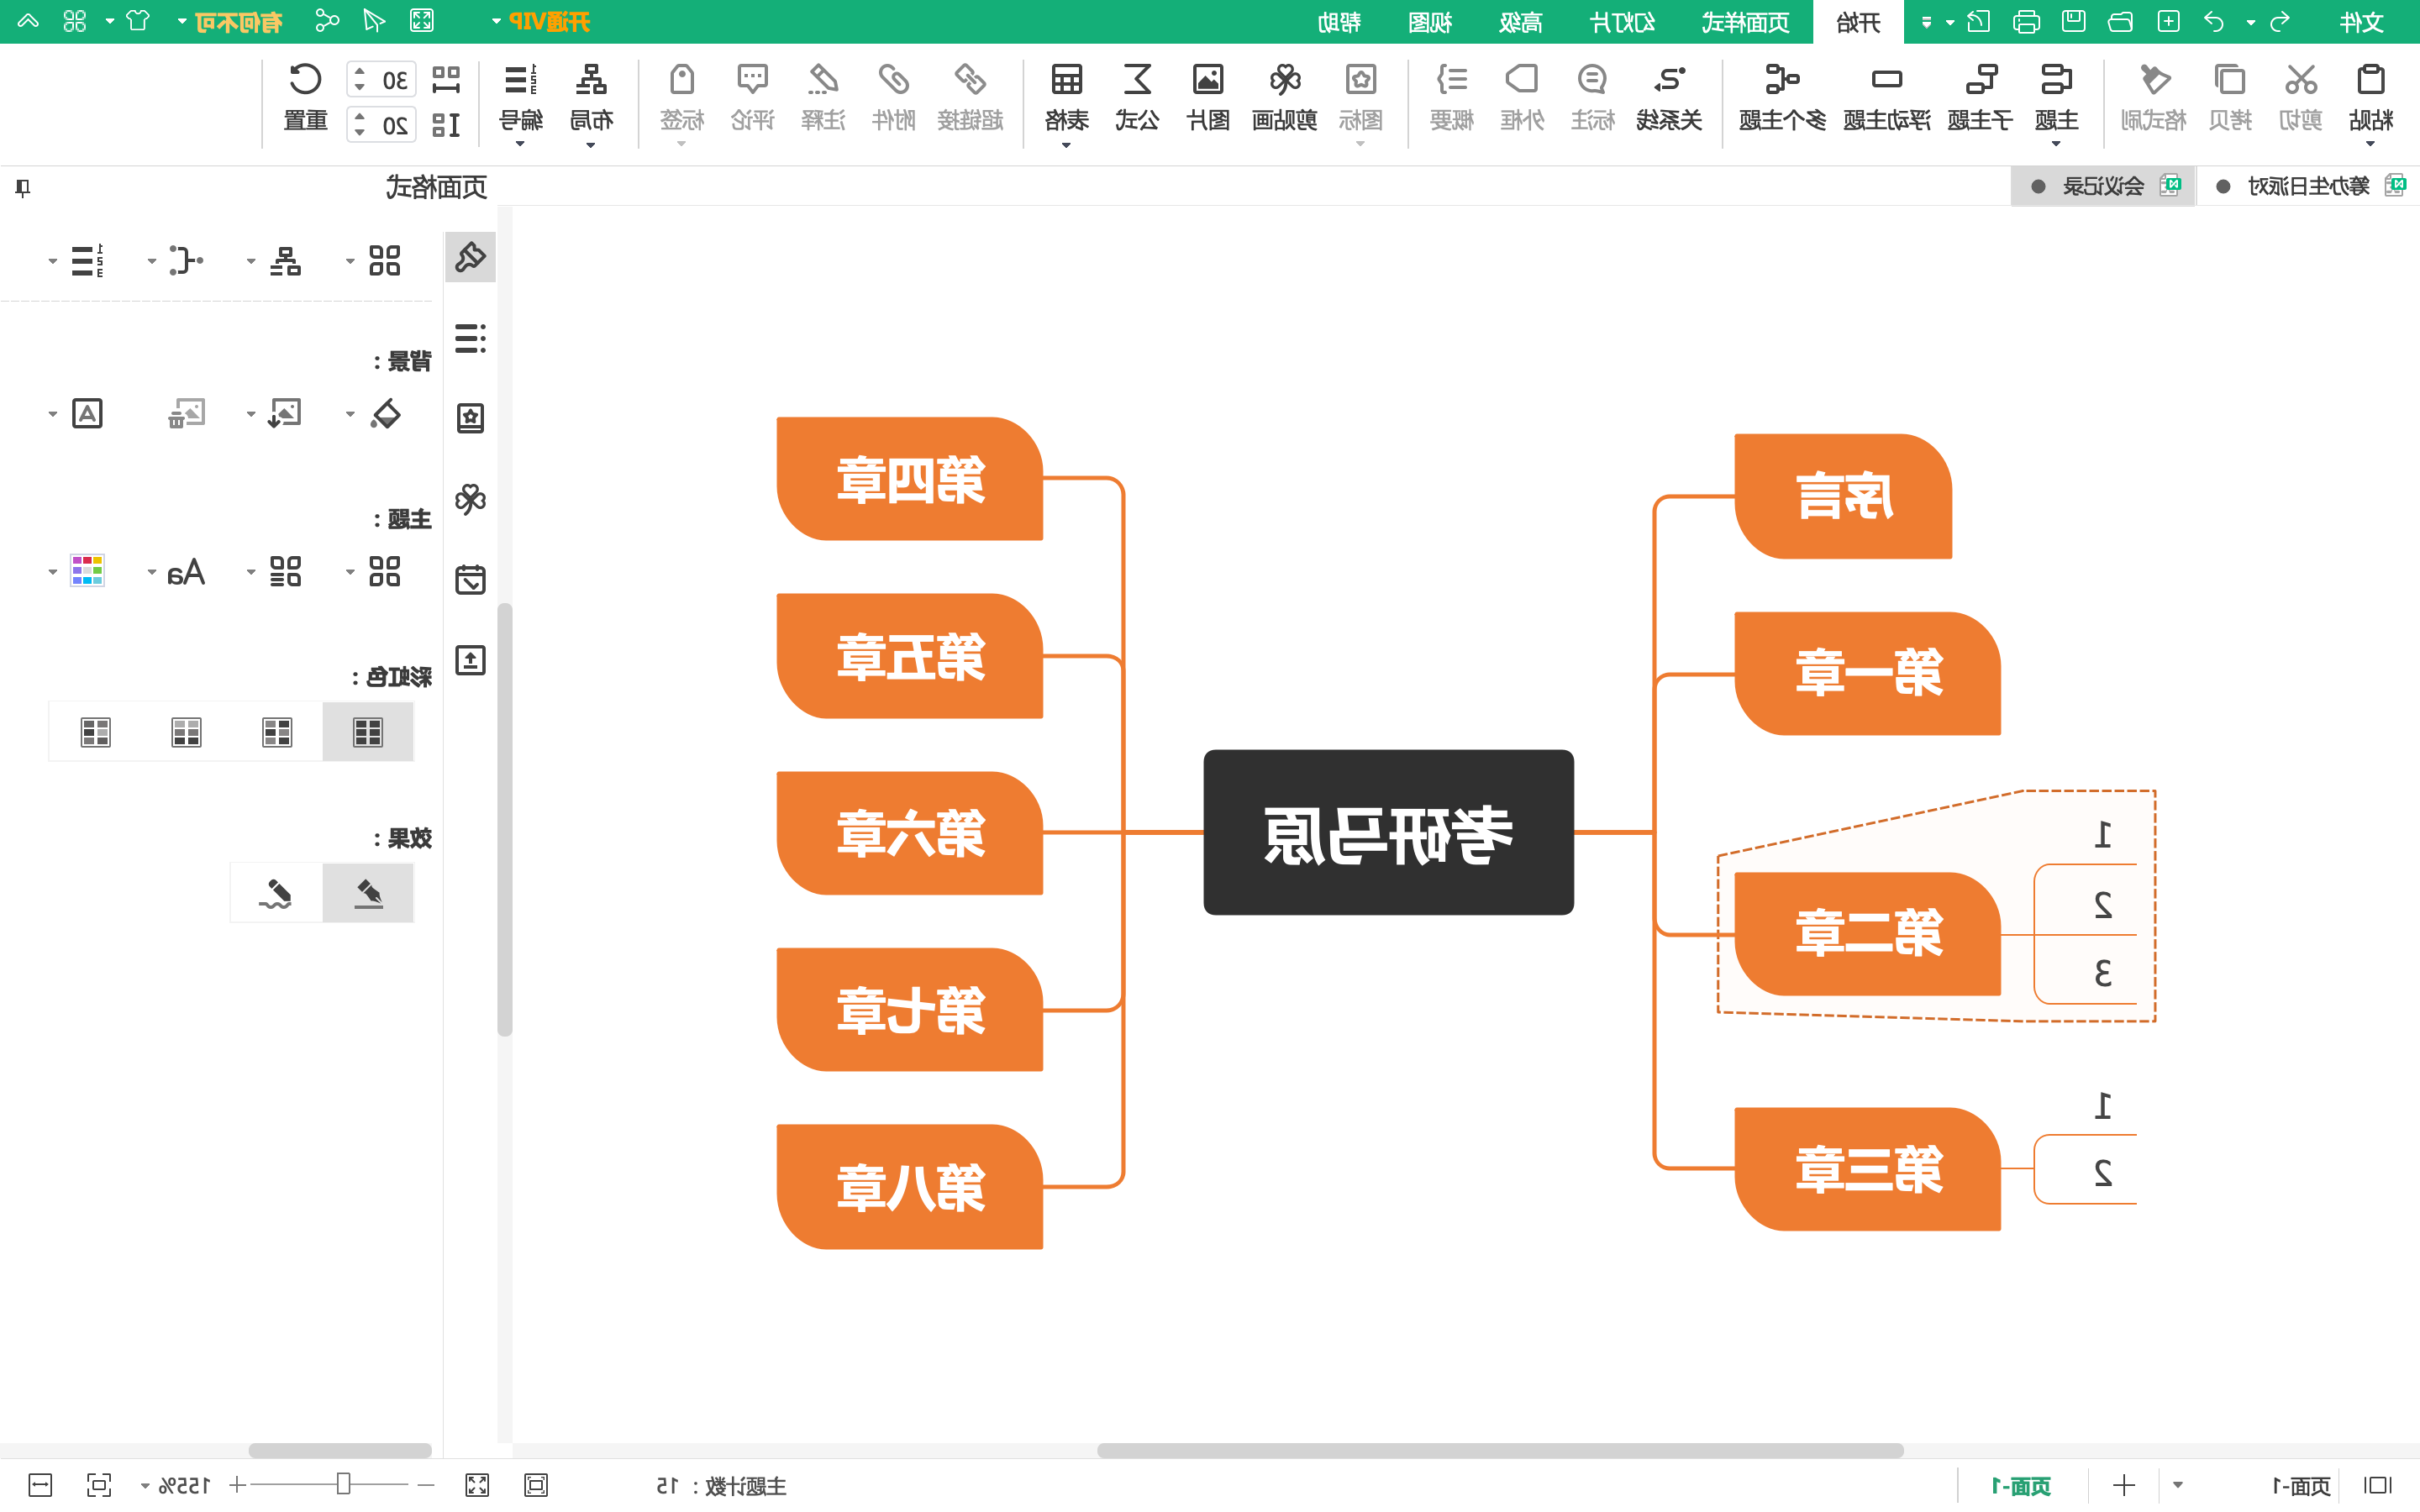Switch to the 视图 tab
This screenshot has width=2420, height=1512.
click(x=1430, y=22)
